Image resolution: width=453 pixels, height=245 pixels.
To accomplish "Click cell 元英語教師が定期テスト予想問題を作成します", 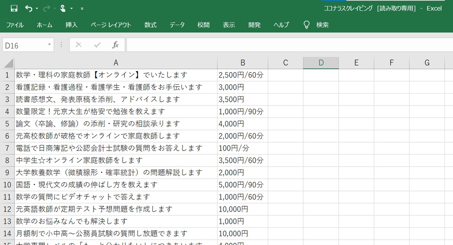I will [116, 209].
